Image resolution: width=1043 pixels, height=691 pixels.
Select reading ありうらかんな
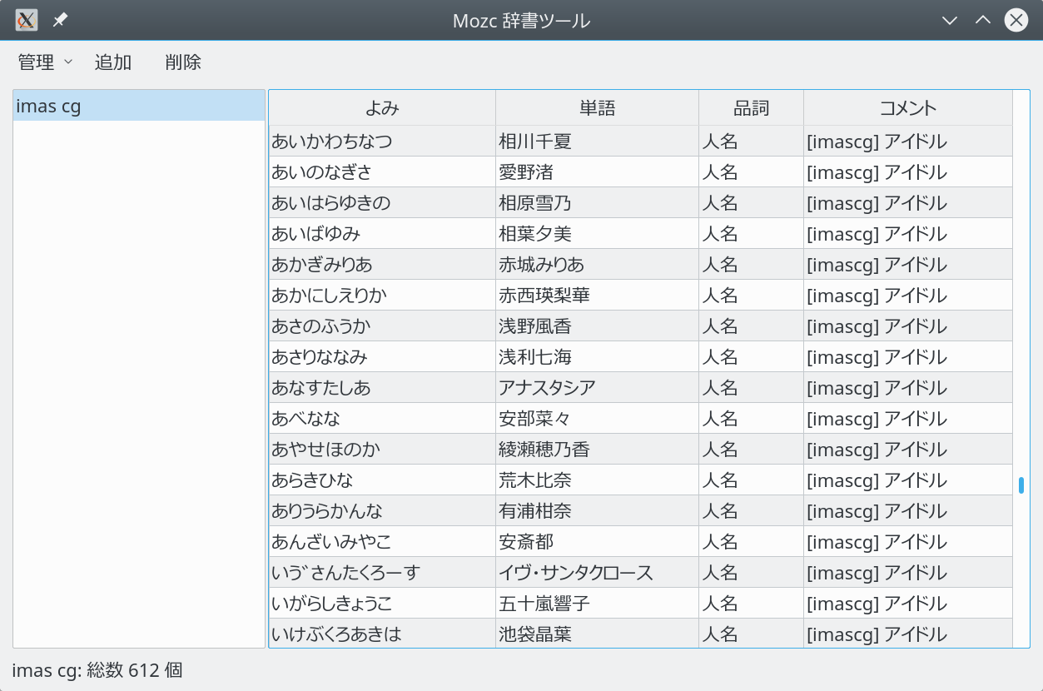point(382,511)
